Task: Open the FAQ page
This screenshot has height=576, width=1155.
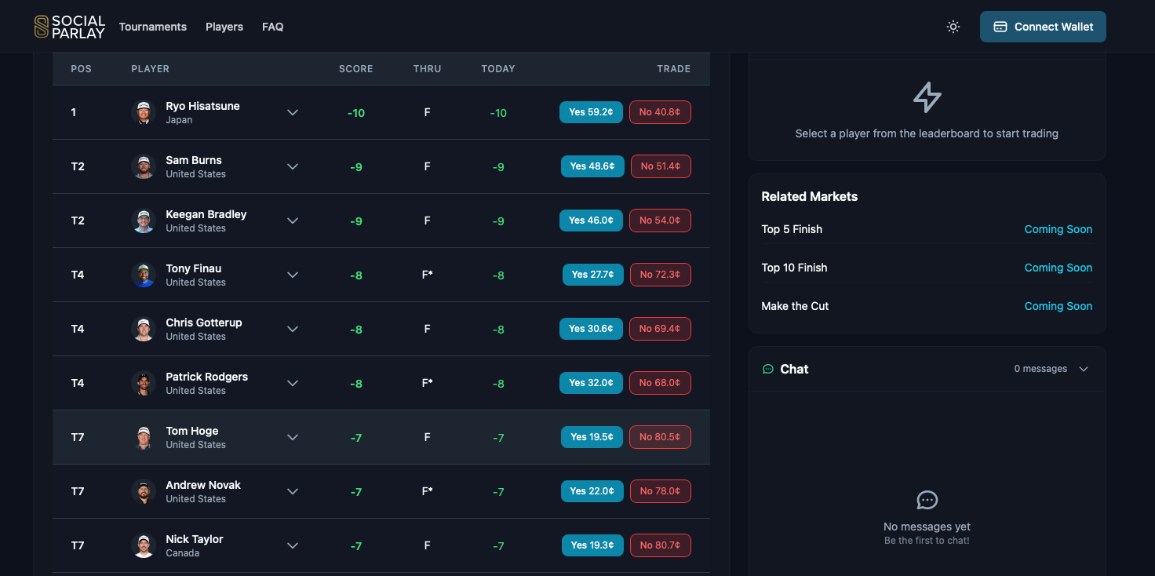Action: pyautogui.click(x=273, y=27)
